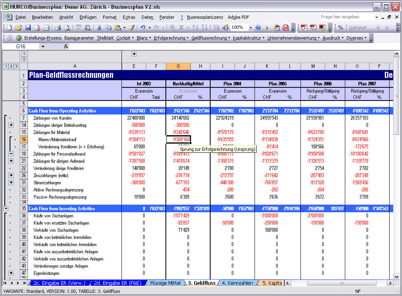Open the Chart Wizard icon
Screen dimensions: 402x296
pos(216,28)
